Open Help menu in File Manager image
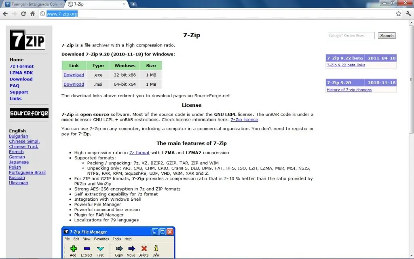 128,239
